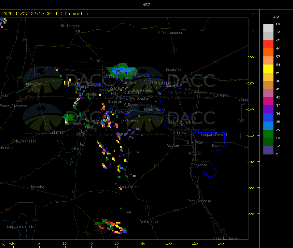Click the orange 57-60 dBZ legend band
The height and width of the screenshot is (248, 293).
click(268, 52)
